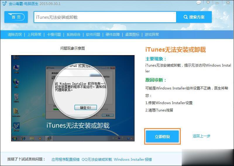The image size is (234, 166).
Task: Click the iTunes search input field
Action: point(105,17)
